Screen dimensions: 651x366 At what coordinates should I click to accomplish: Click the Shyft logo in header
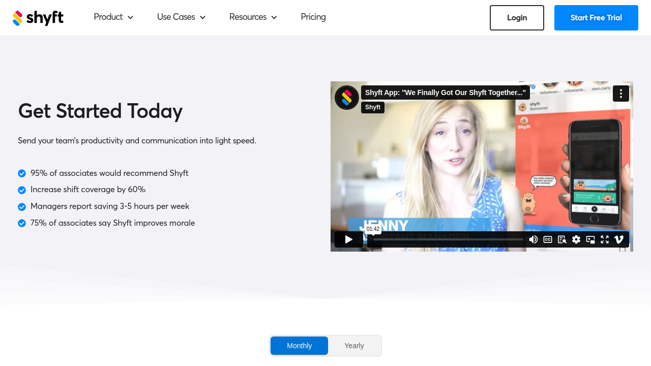[38, 18]
